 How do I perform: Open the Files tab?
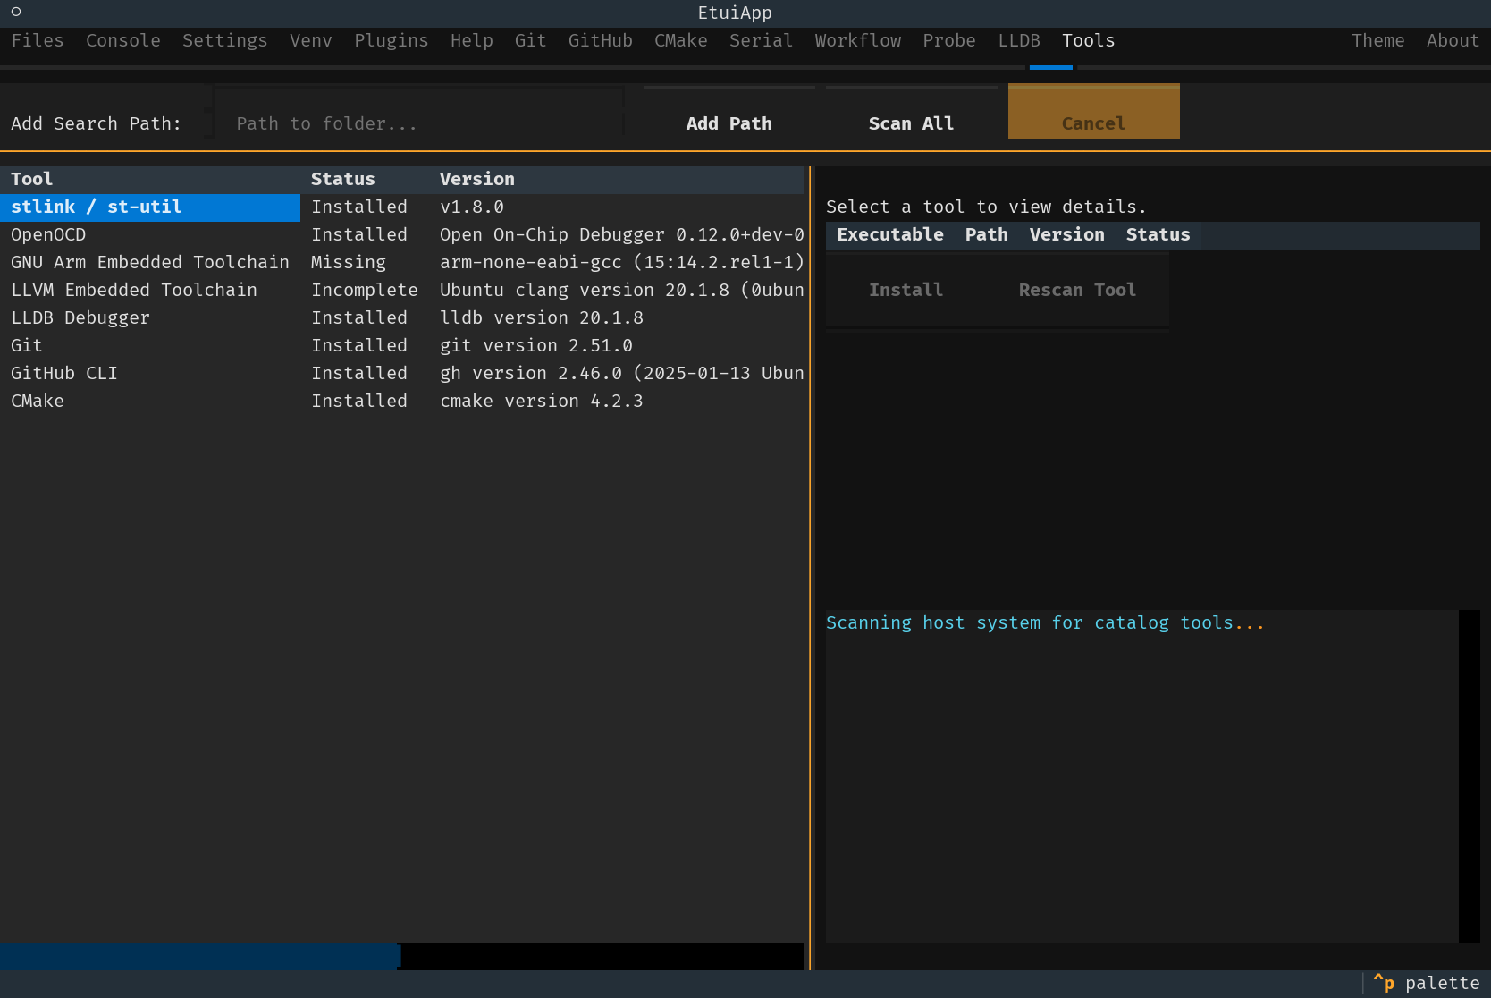pos(38,40)
